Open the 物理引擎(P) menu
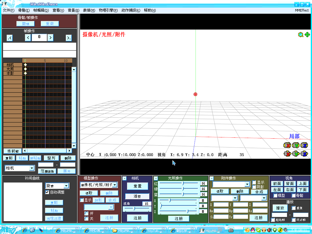 [108, 10]
